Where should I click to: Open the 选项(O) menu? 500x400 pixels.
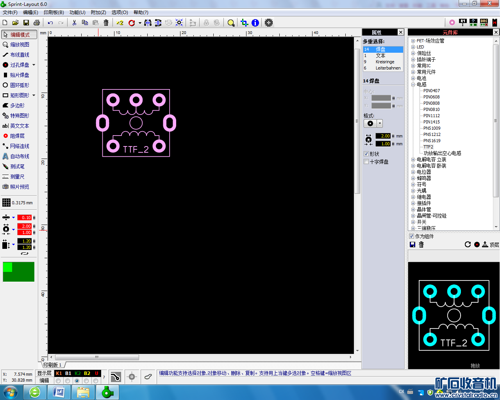120,12
